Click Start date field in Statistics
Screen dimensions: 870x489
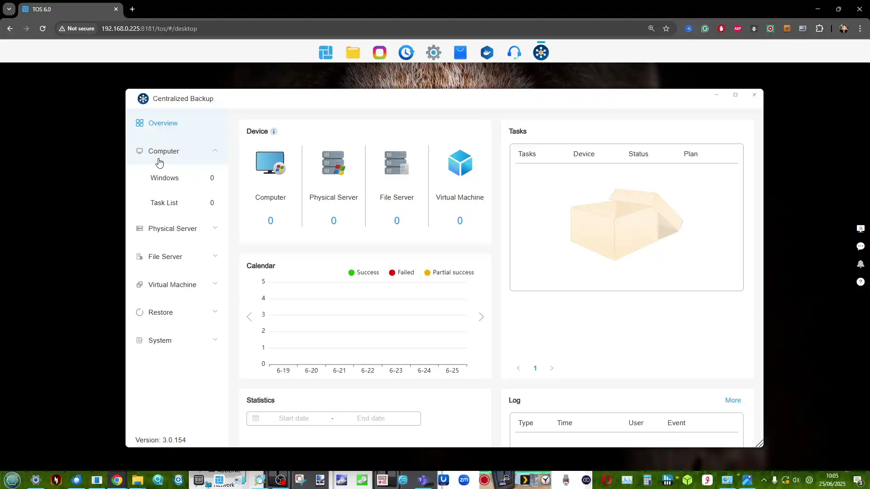[x=294, y=418]
